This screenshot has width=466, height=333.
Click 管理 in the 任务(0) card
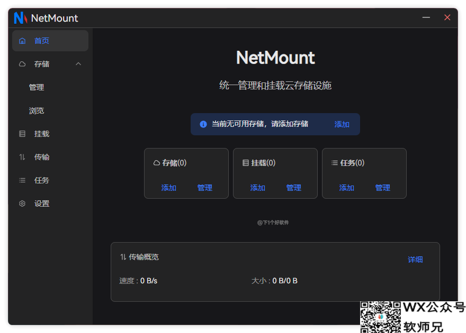382,188
